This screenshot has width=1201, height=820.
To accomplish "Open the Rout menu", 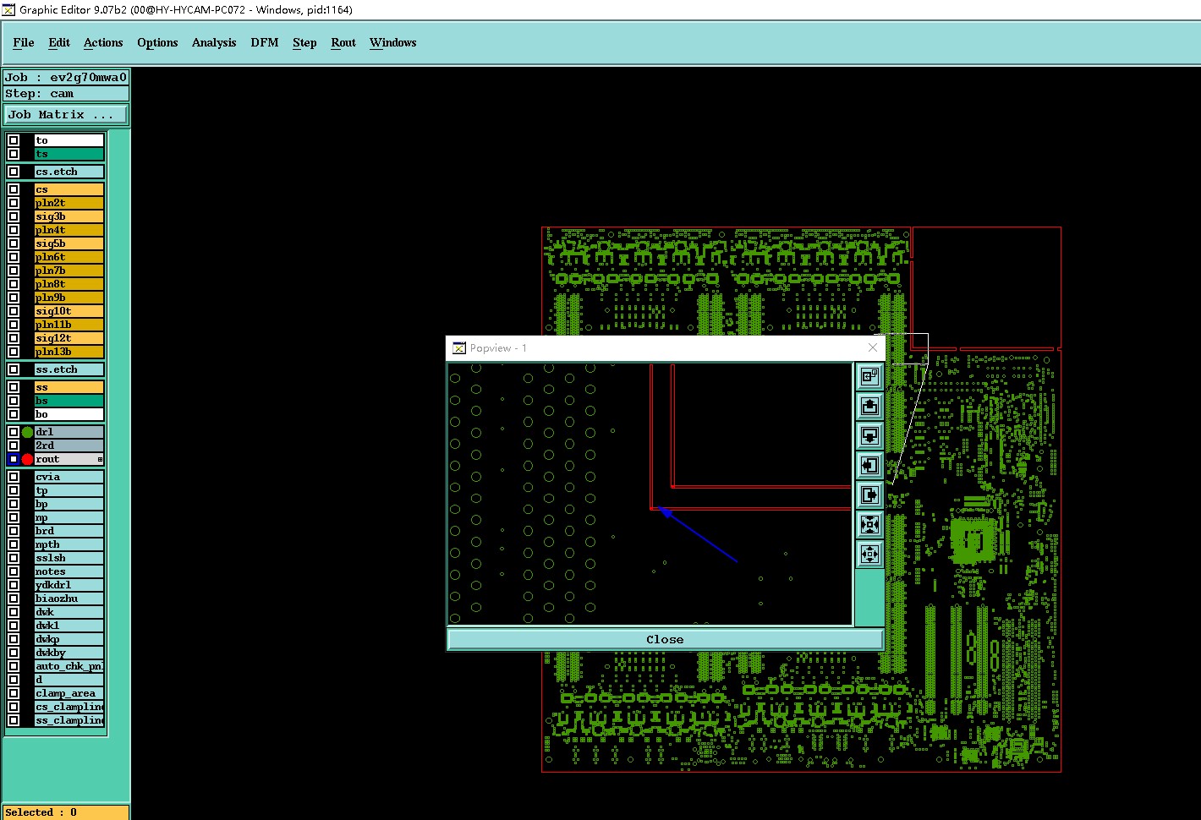I will click(x=343, y=42).
